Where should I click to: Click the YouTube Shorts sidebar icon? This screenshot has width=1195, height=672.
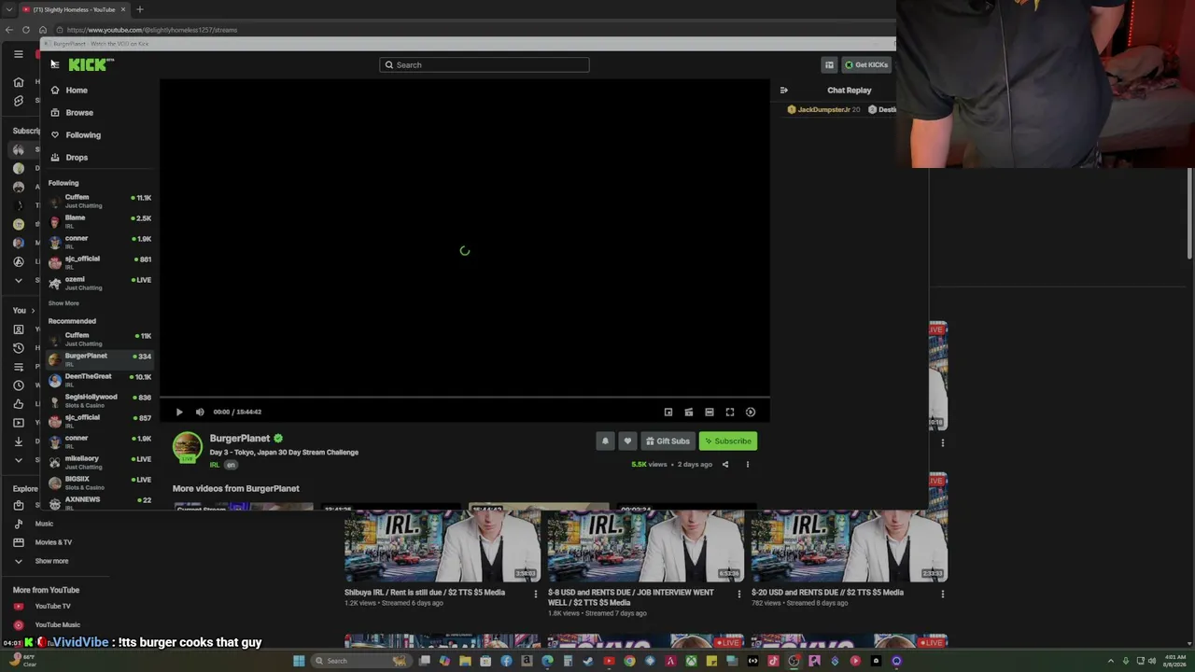click(x=19, y=101)
